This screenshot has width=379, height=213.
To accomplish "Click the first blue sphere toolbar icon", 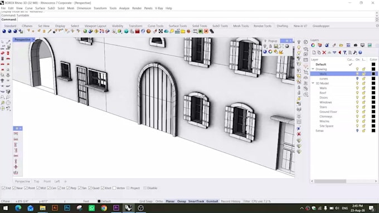I will click(4, 31).
